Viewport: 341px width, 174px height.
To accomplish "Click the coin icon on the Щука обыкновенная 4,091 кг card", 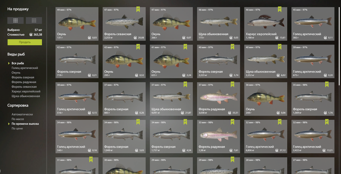I will pyautogui.click(x=182, y=113).
